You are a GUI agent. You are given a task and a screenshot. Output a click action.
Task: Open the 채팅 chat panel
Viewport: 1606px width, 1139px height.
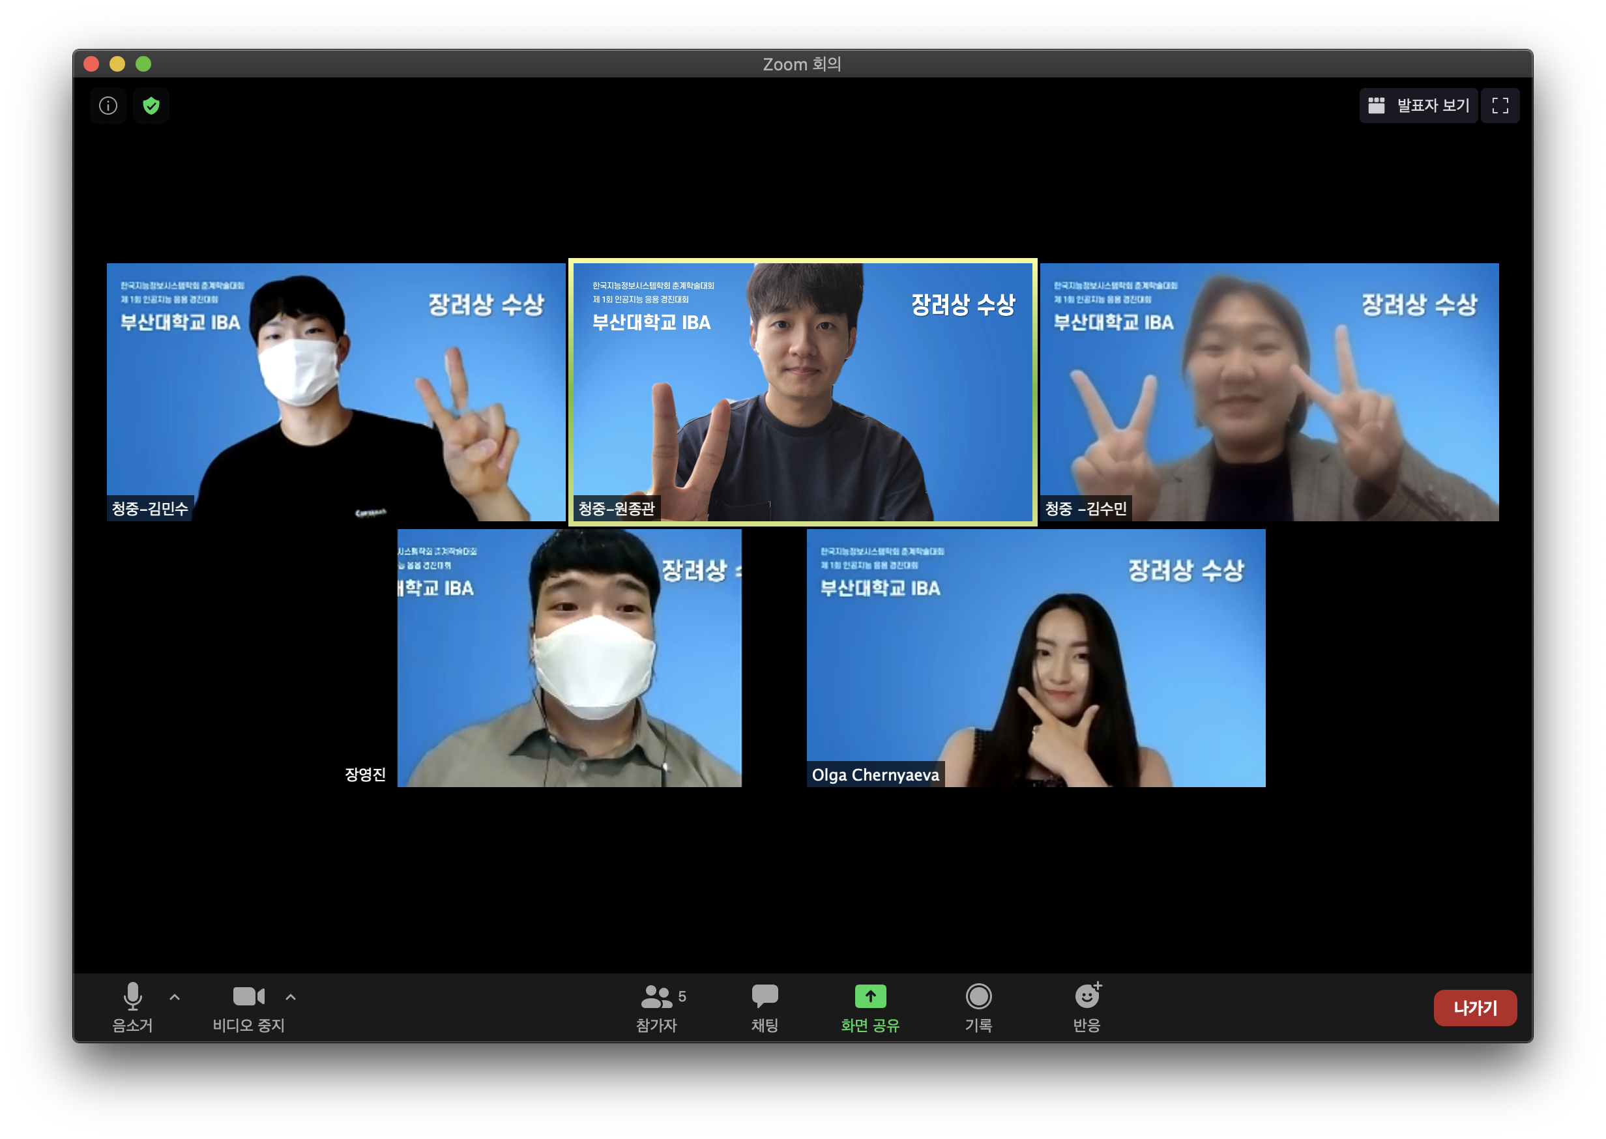(764, 1007)
